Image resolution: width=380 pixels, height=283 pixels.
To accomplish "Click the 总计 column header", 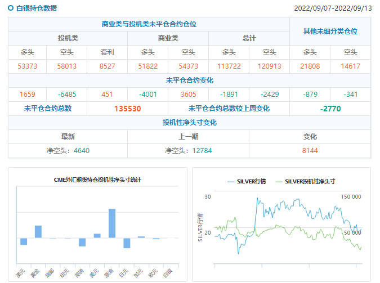I will click(x=249, y=38).
